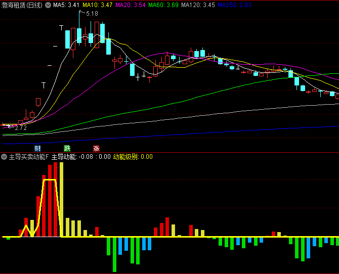Click the tallest green momentum bar
339x274 pixels.
coord(114,254)
